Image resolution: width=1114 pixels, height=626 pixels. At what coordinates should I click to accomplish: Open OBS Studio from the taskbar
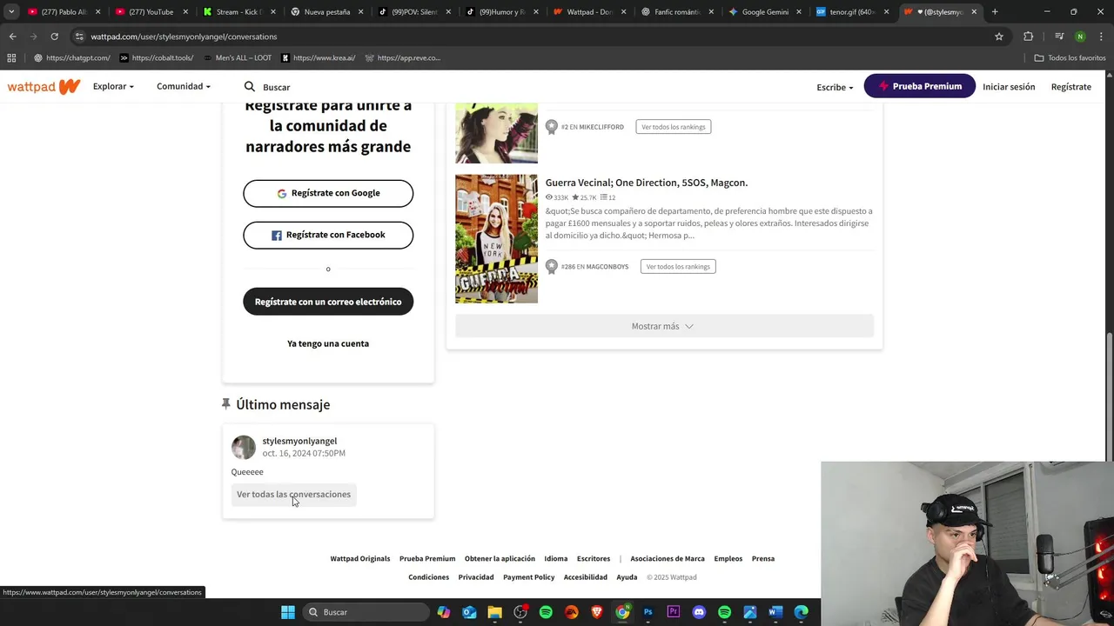[x=520, y=612]
